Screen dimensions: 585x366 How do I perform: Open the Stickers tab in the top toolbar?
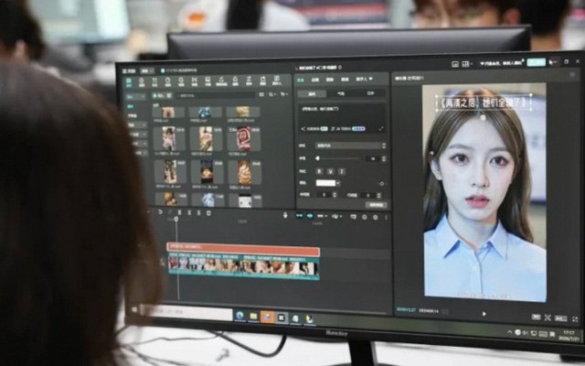click(167, 81)
